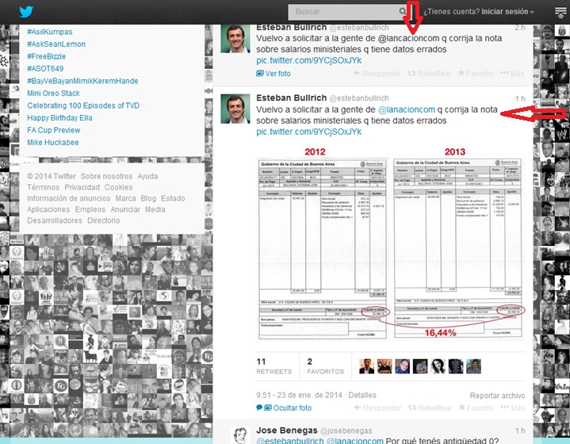Image resolution: width=570 pixels, height=444 pixels.
Task: Click the 1 h timestamp on Esteban Bullrich tweet
Action: [x=520, y=98]
